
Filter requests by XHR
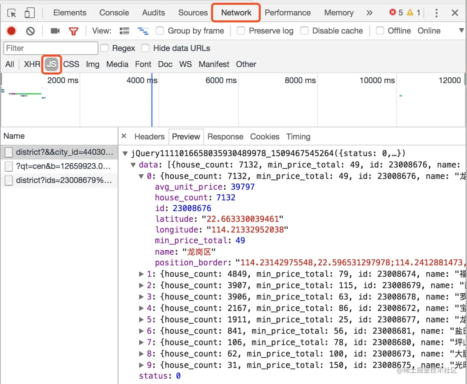(32, 64)
